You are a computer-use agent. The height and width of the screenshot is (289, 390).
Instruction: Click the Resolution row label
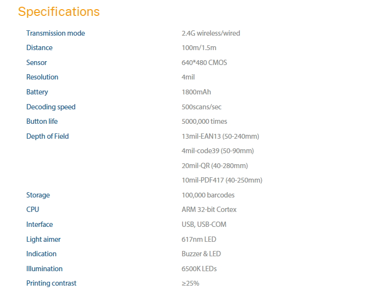point(42,77)
